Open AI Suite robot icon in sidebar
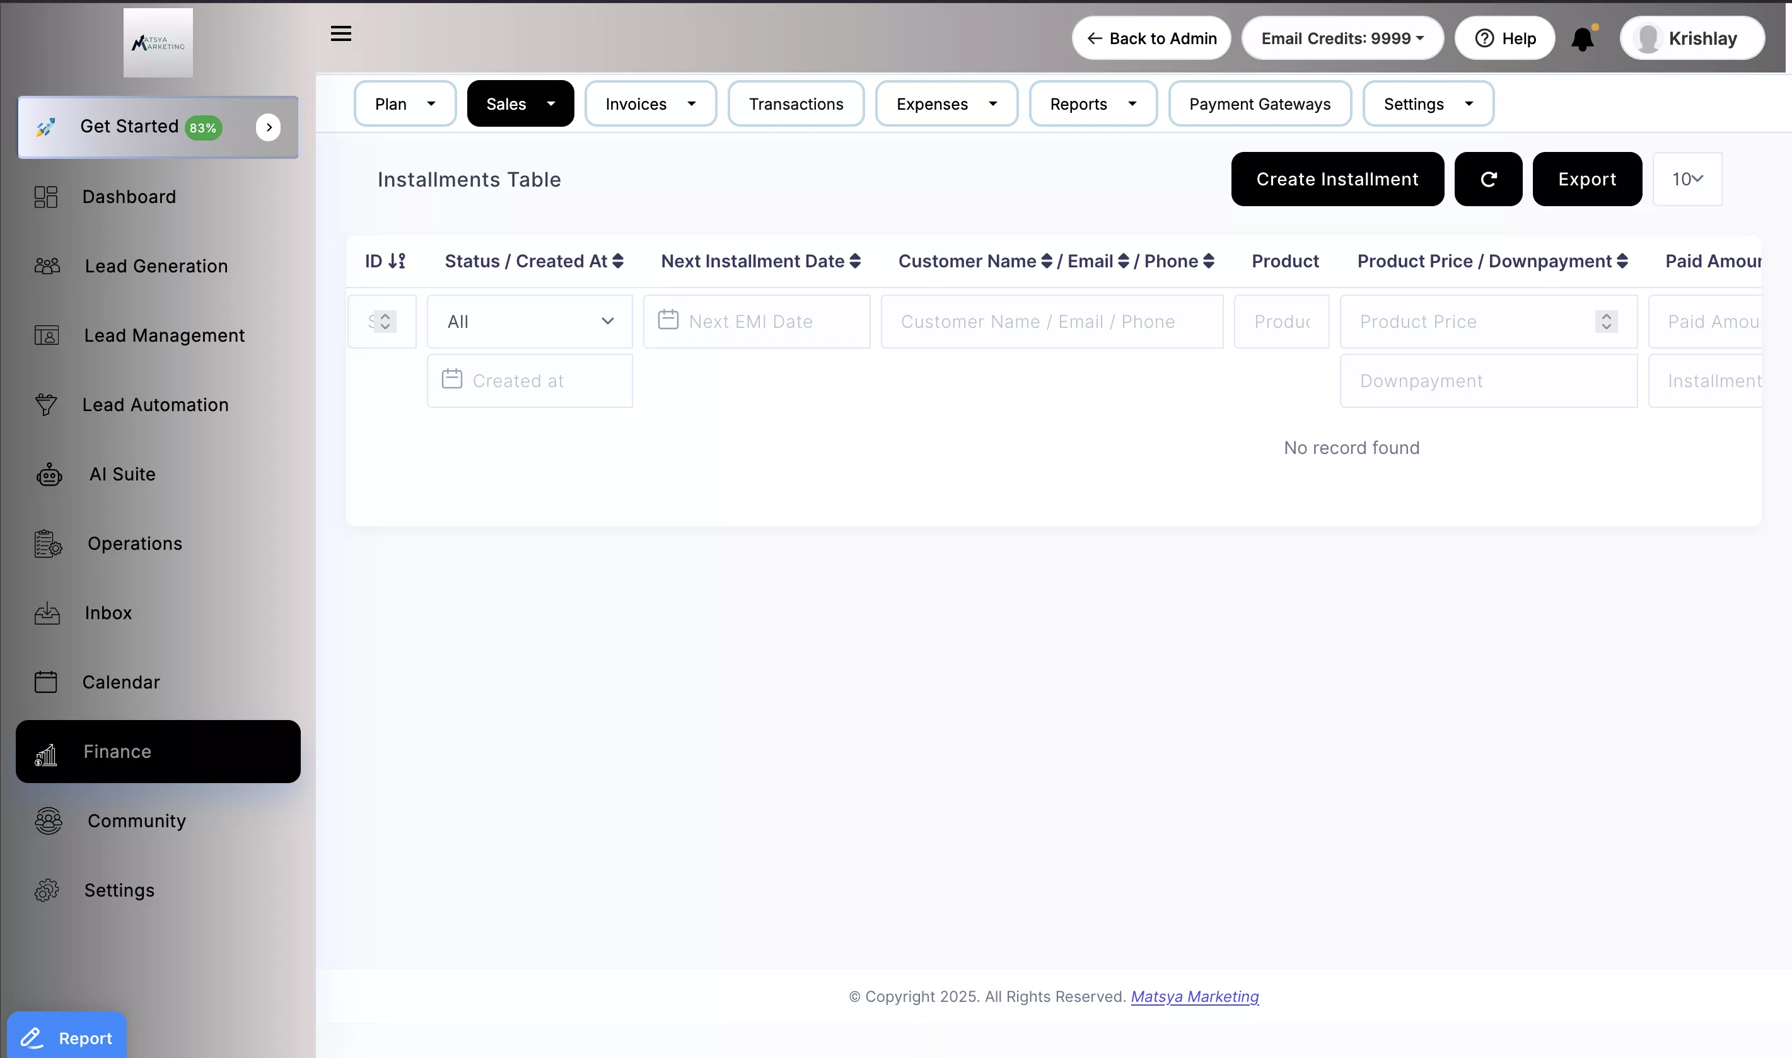1792x1058 pixels. [49, 474]
